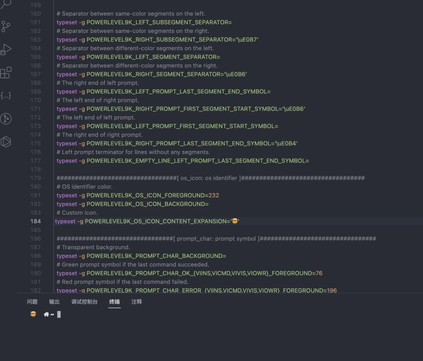Open the Source Control view
This screenshot has height=361, width=423.
point(6,27)
